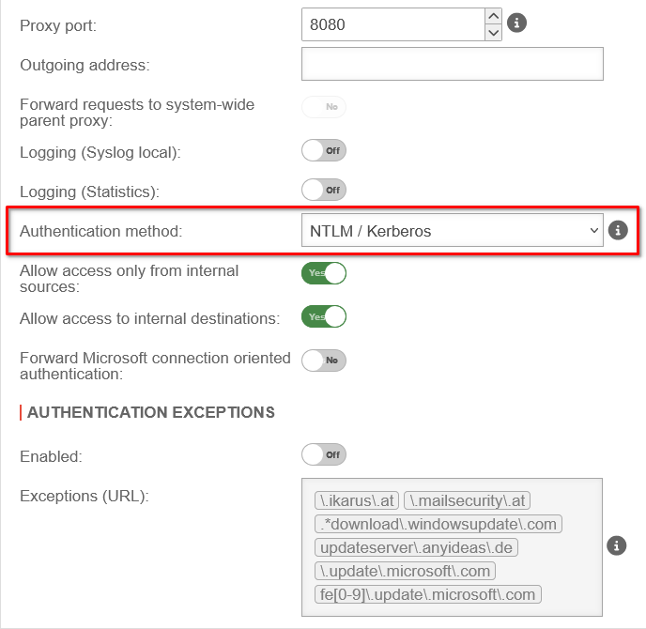Toggle Forward requests to system-wide parent proxy

(x=324, y=107)
